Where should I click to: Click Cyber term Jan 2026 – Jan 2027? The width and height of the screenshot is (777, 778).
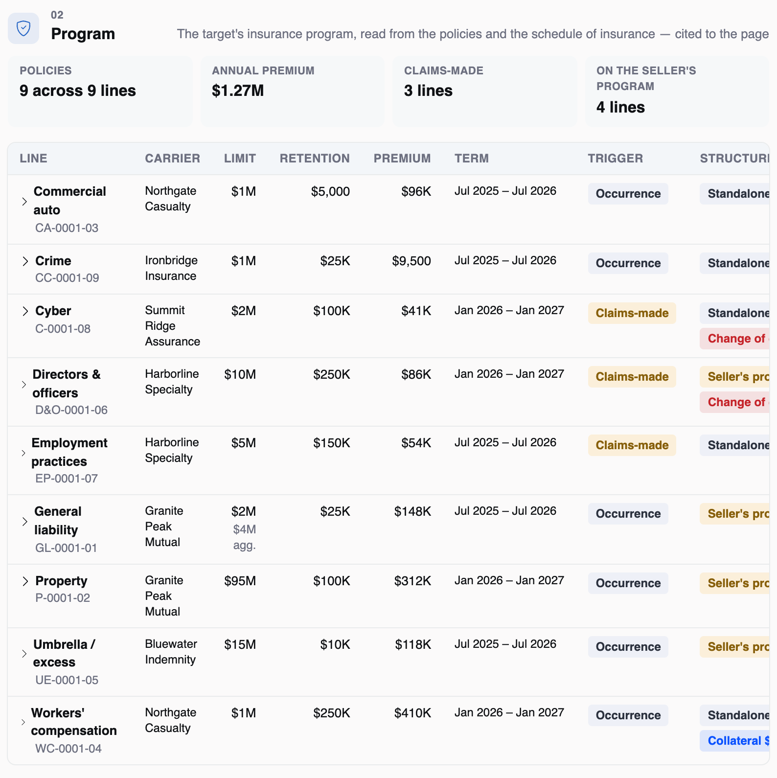(509, 310)
